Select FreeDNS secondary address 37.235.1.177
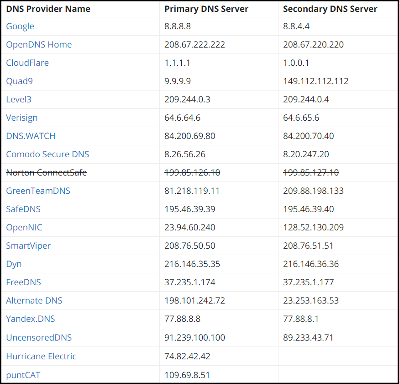 point(309,283)
